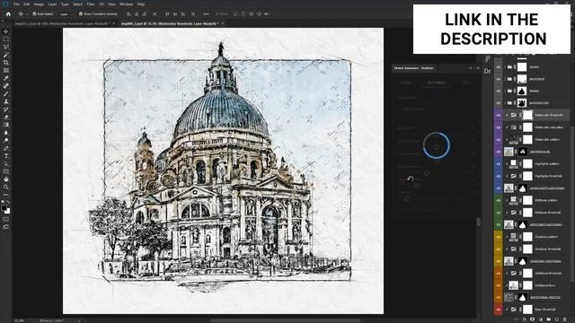Viewport: 575px width, 323px height.
Task: Toggle visibility of Watercolor threshold layer
Action: [x=498, y=115]
